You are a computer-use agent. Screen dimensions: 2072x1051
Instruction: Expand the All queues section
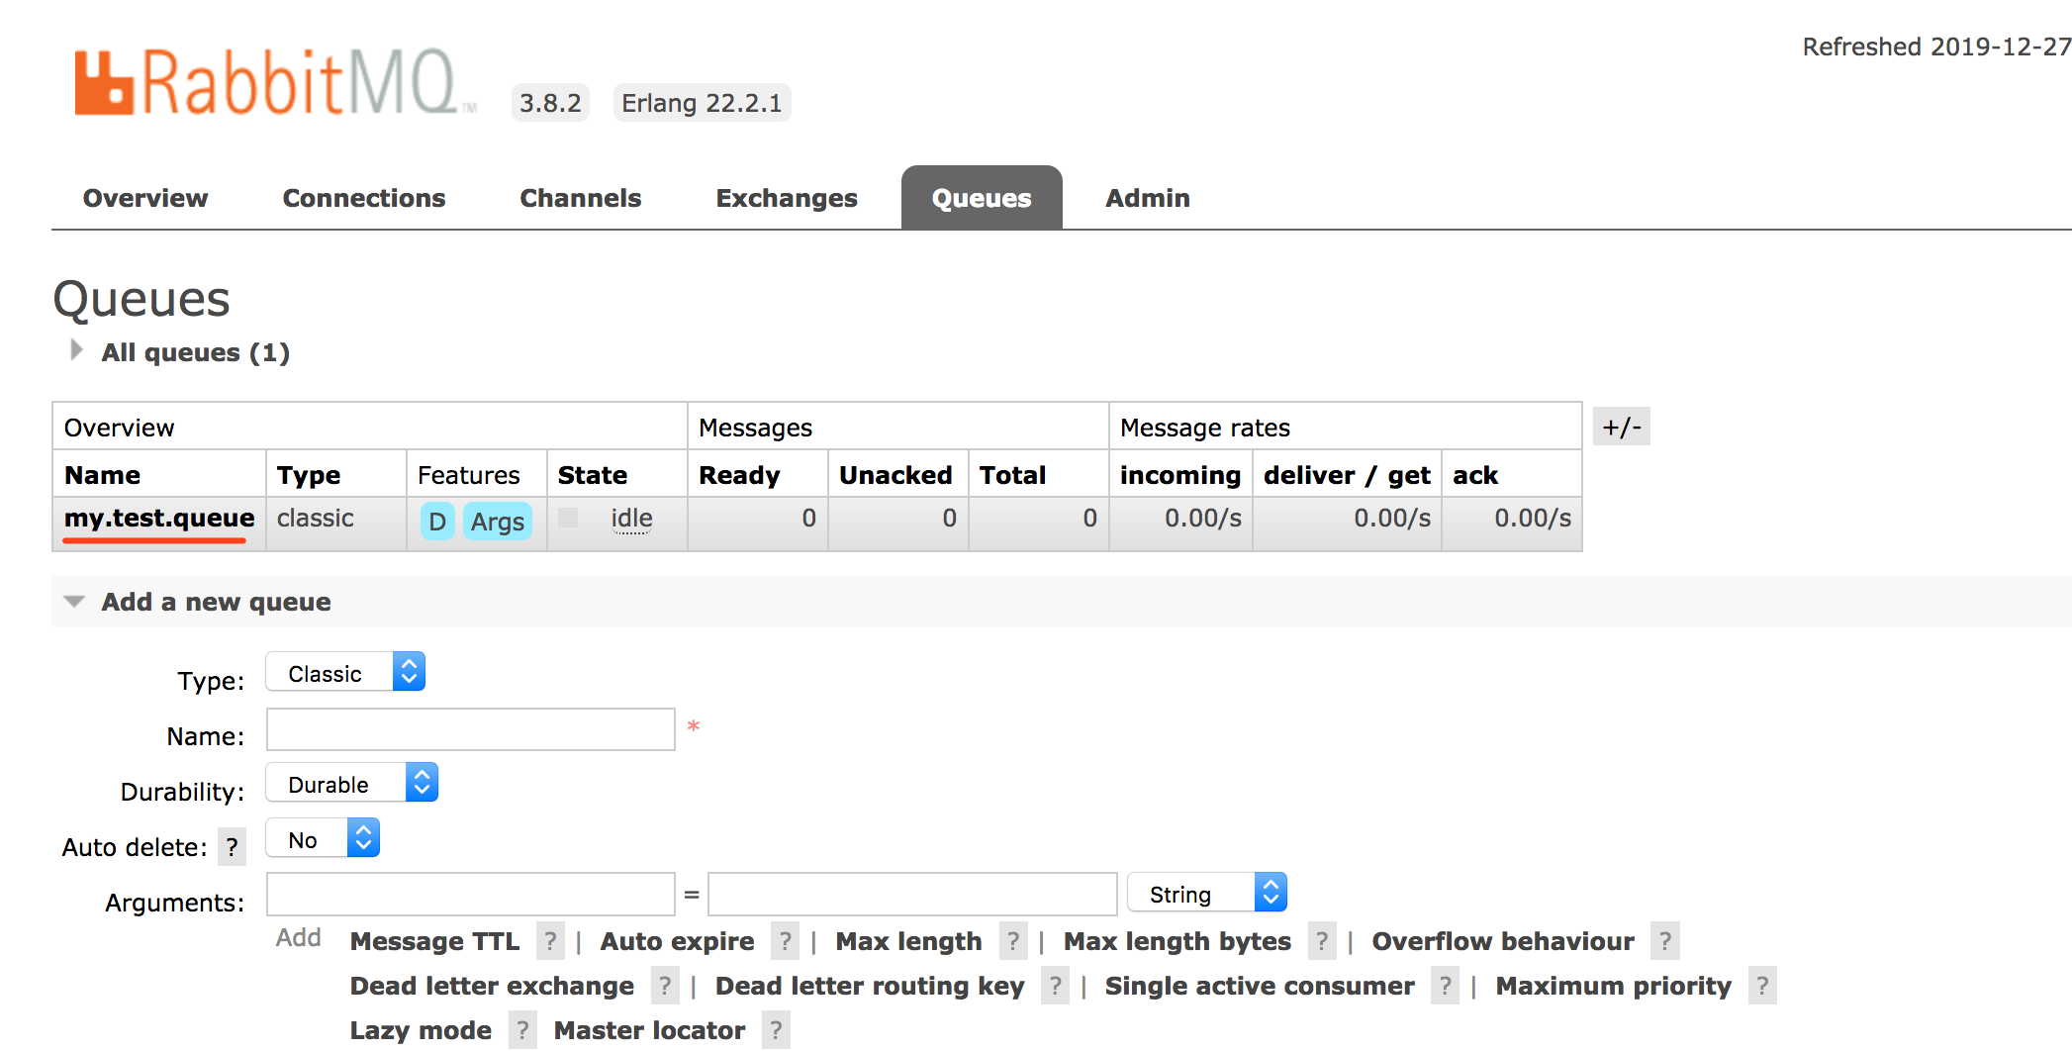[194, 351]
